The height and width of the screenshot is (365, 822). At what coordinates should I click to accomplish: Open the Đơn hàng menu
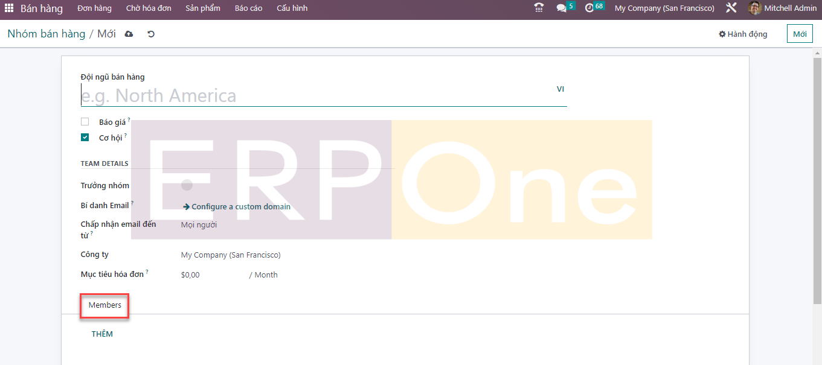click(94, 8)
